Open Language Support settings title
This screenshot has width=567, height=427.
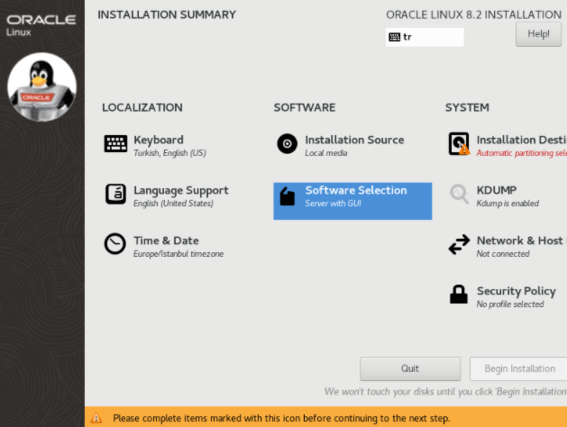pos(181,190)
